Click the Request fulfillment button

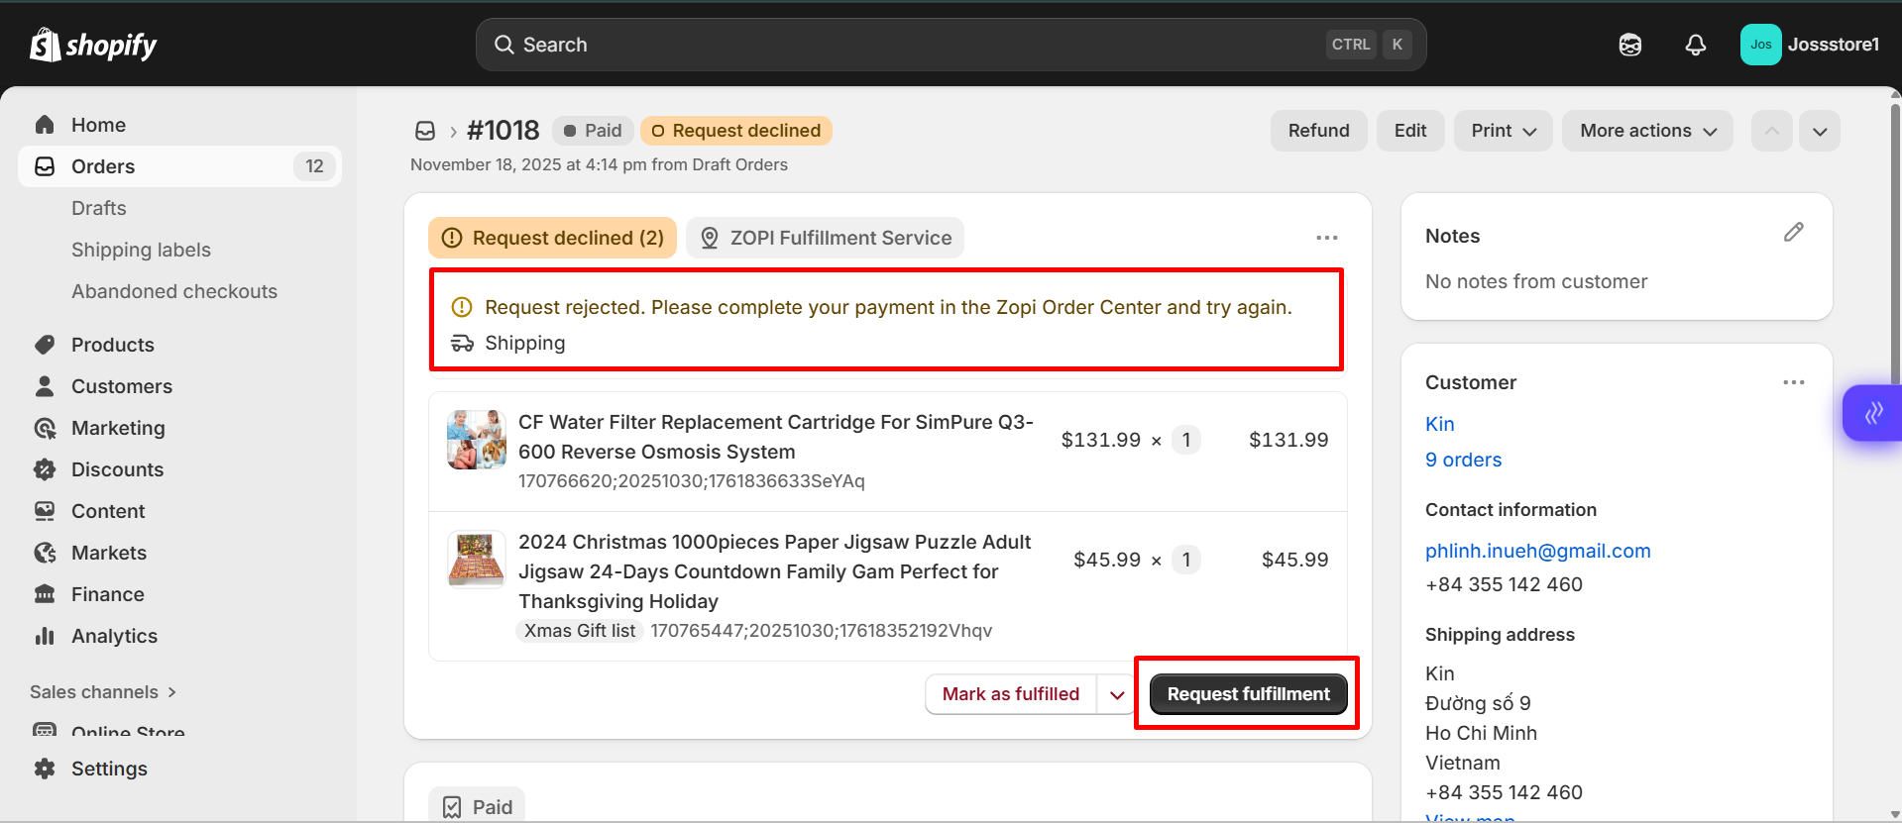(x=1248, y=694)
